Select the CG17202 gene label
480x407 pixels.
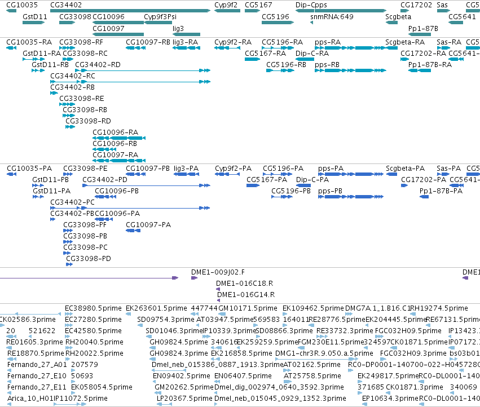coord(416,5)
